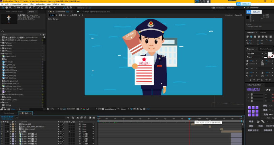Hide the [Scene 11] layer with eye toggle

click(x=2, y=124)
